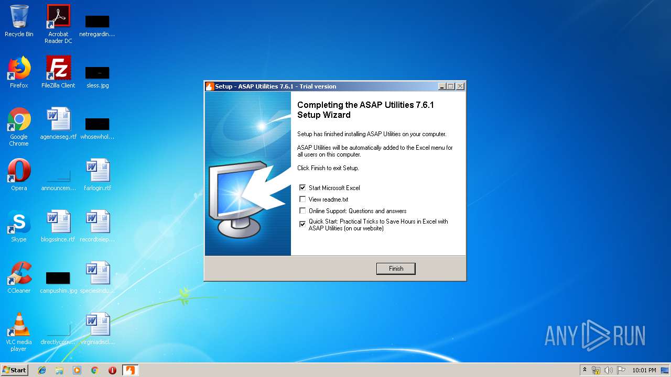
Task: Click the Opera icon in taskbar
Action: pos(112,370)
